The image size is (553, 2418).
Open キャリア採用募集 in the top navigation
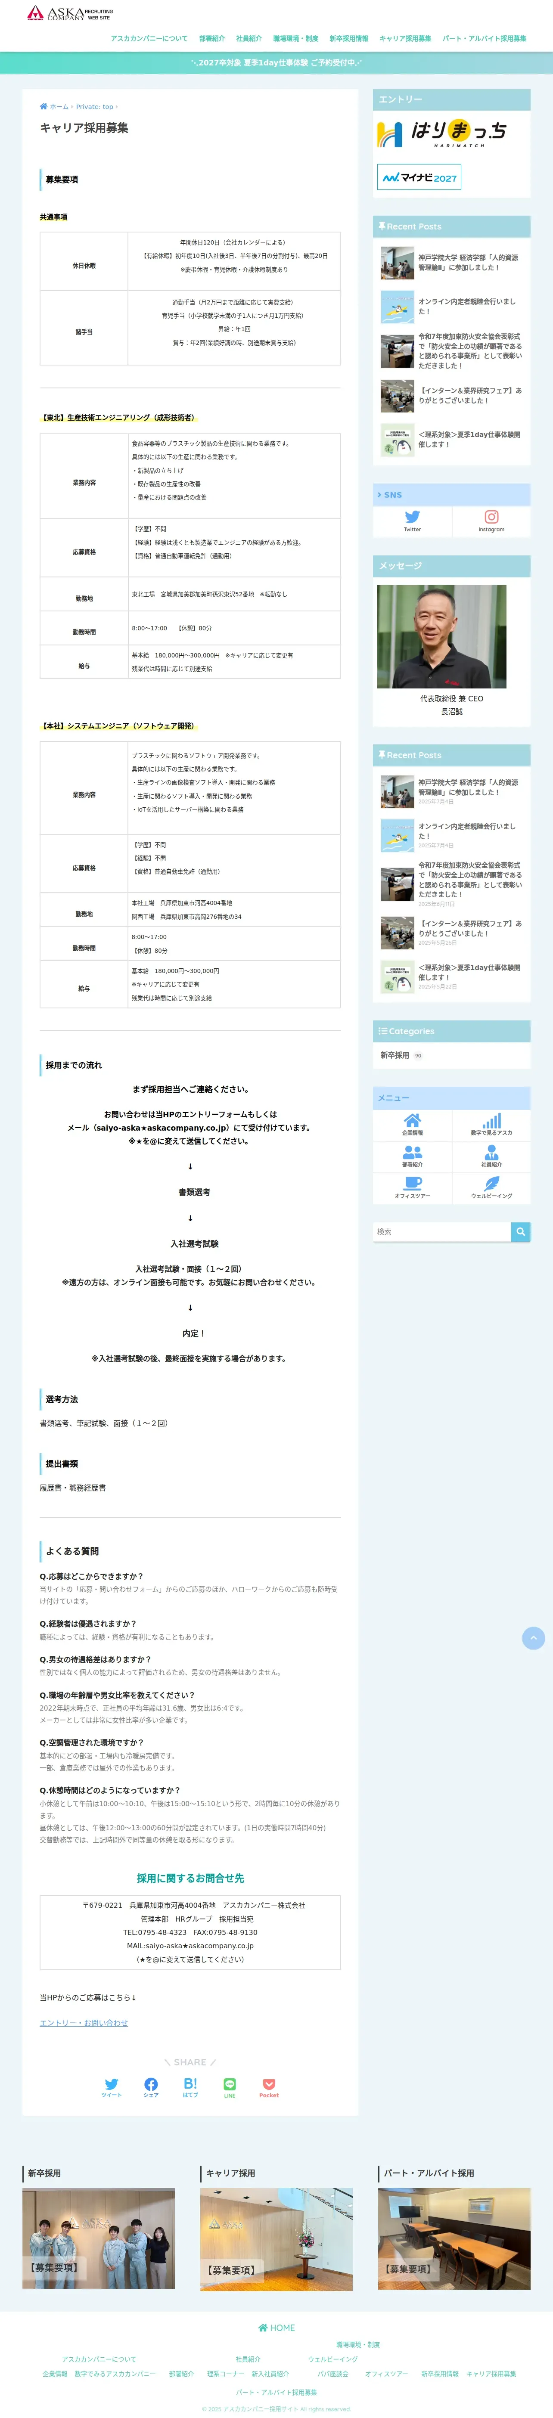coord(406,38)
